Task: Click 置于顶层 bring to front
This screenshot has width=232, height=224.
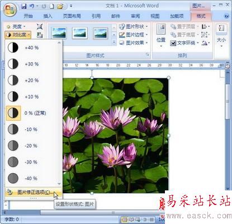Action: click(x=184, y=27)
